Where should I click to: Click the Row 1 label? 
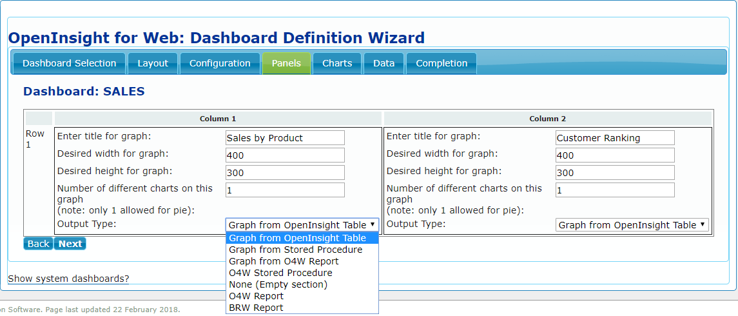[35, 139]
